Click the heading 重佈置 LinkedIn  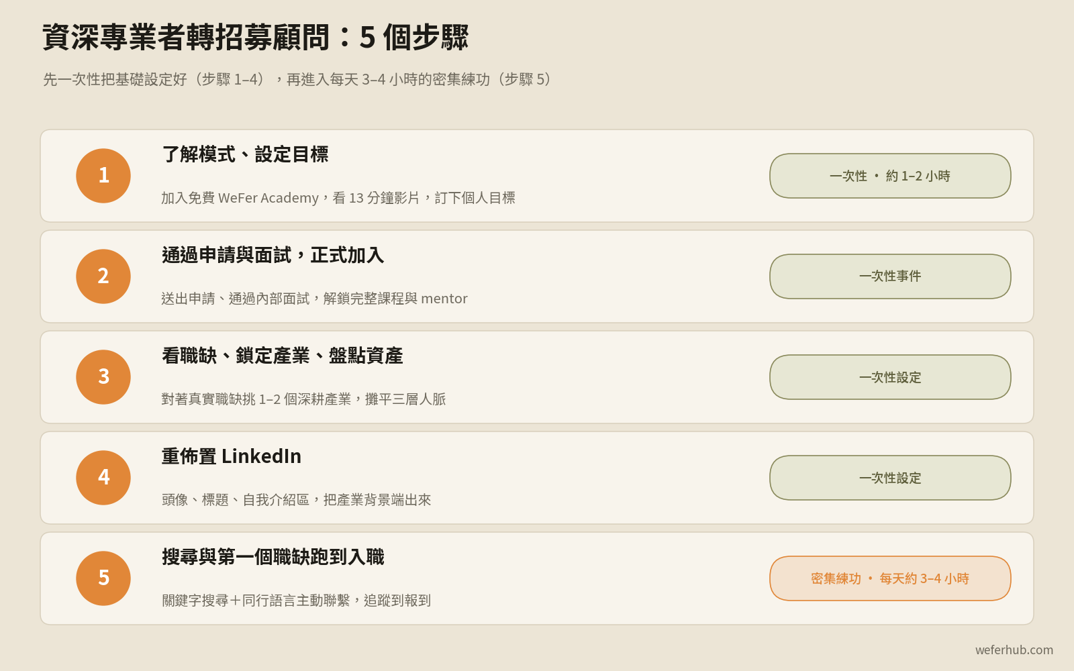click(x=232, y=456)
